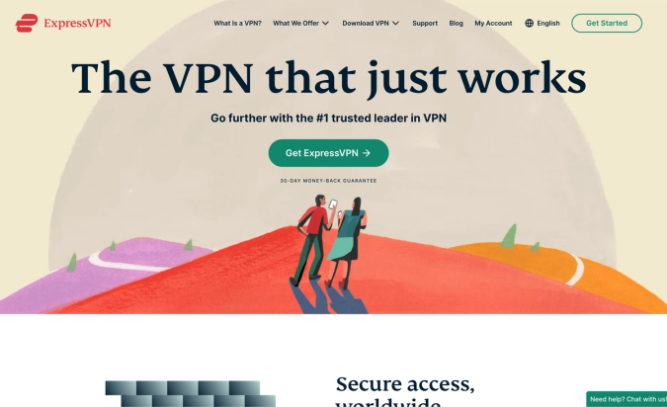Click the Get Started button

(607, 23)
